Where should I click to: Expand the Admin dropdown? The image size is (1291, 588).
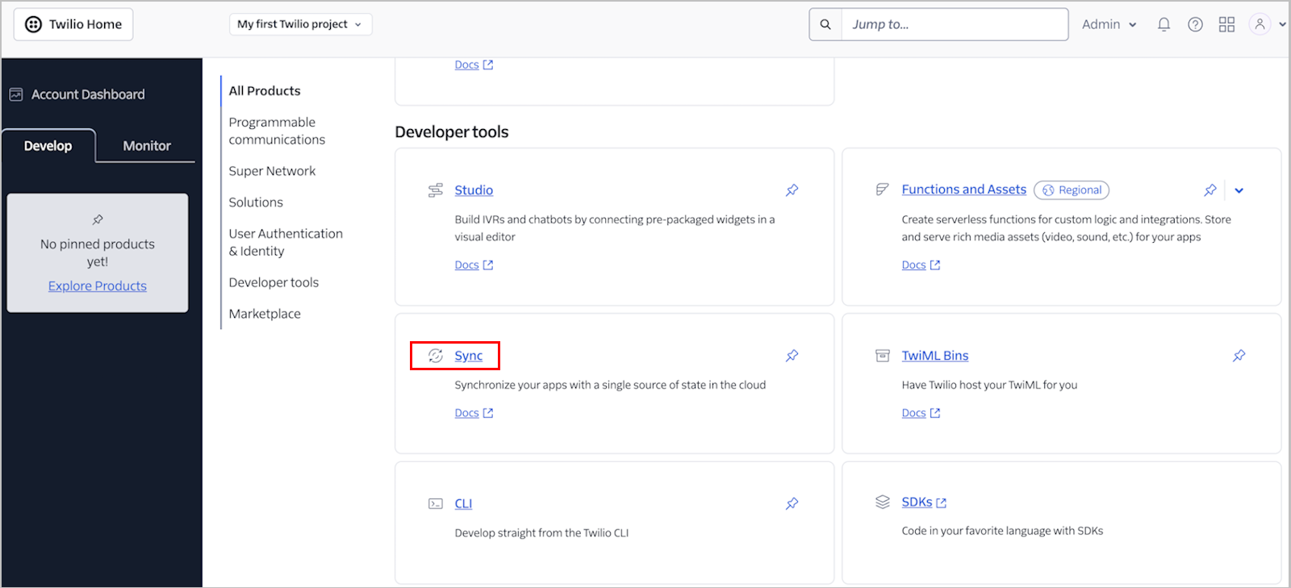coord(1109,24)
